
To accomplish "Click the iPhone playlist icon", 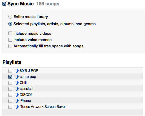I will [x=16, y=101].
